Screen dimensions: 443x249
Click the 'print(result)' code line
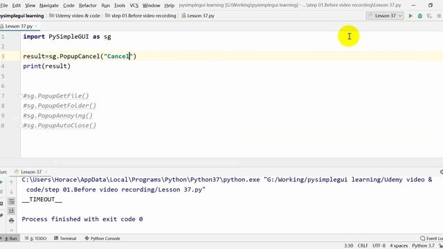coord(46,66)
